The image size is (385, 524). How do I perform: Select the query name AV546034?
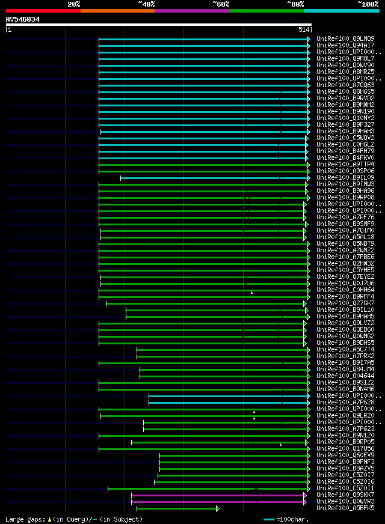click(23, 19)
